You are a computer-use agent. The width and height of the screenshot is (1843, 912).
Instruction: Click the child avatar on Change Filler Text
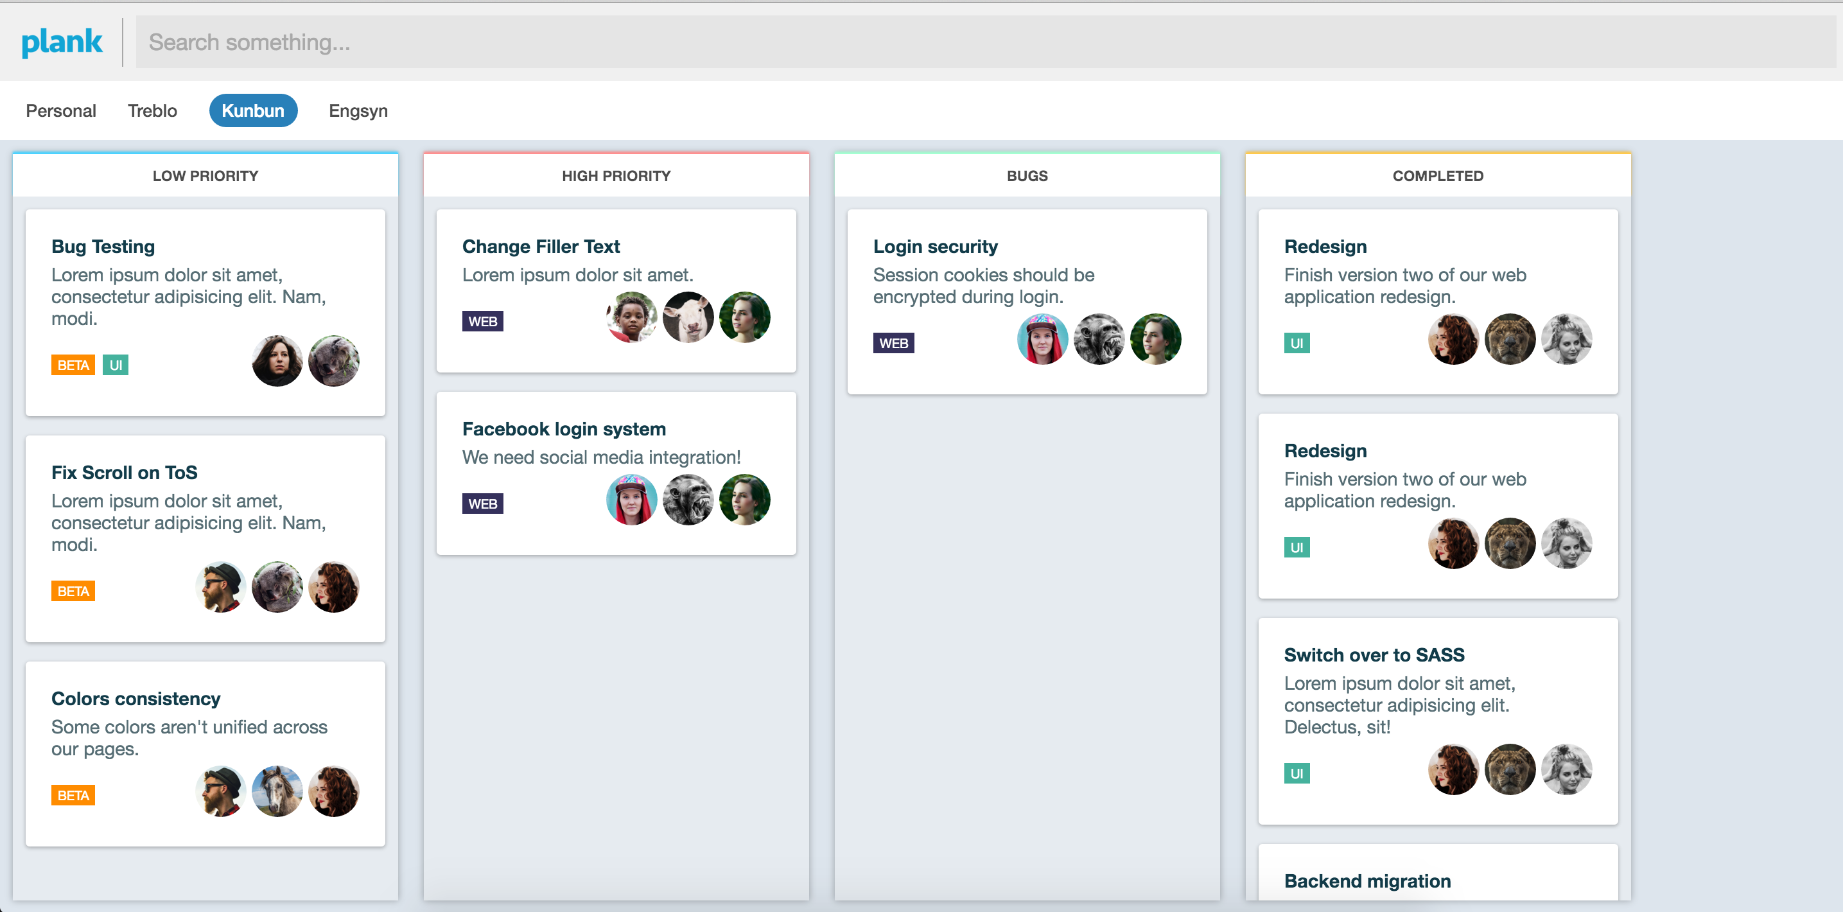click(x=631, y=317)
